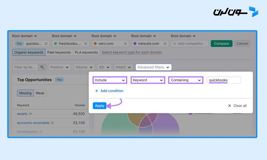This screenshot has width=267, height=160.
Task: Expand the Intent filter dropdown
Action: click(123, 67)
